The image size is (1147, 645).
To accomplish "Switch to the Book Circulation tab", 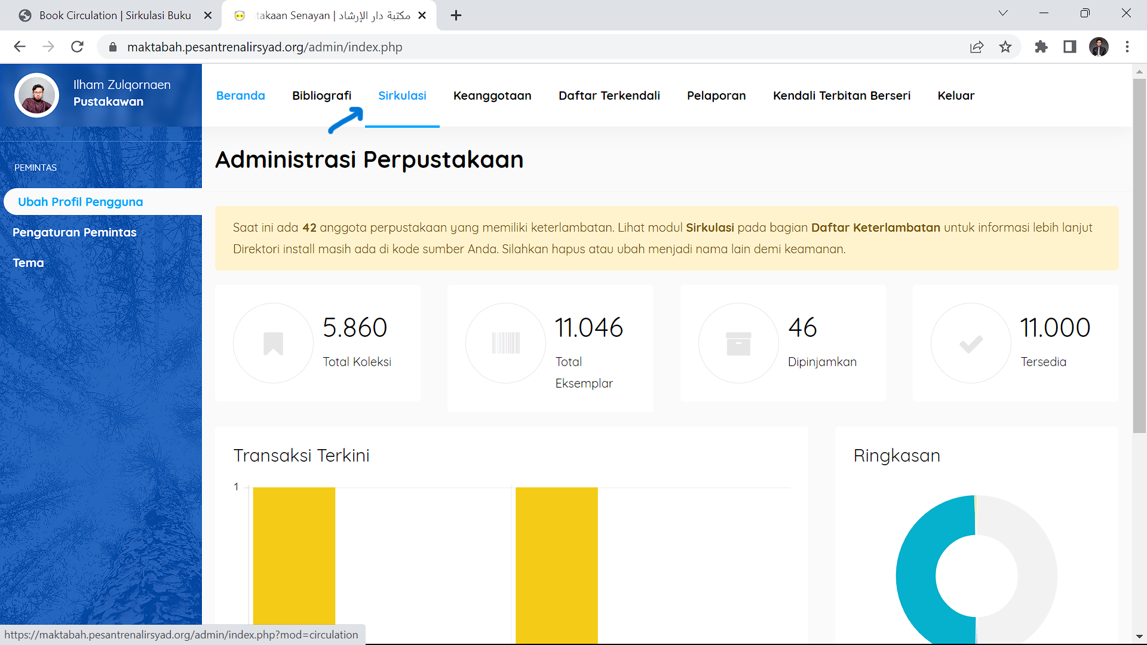I will click(x=115, y=16).
